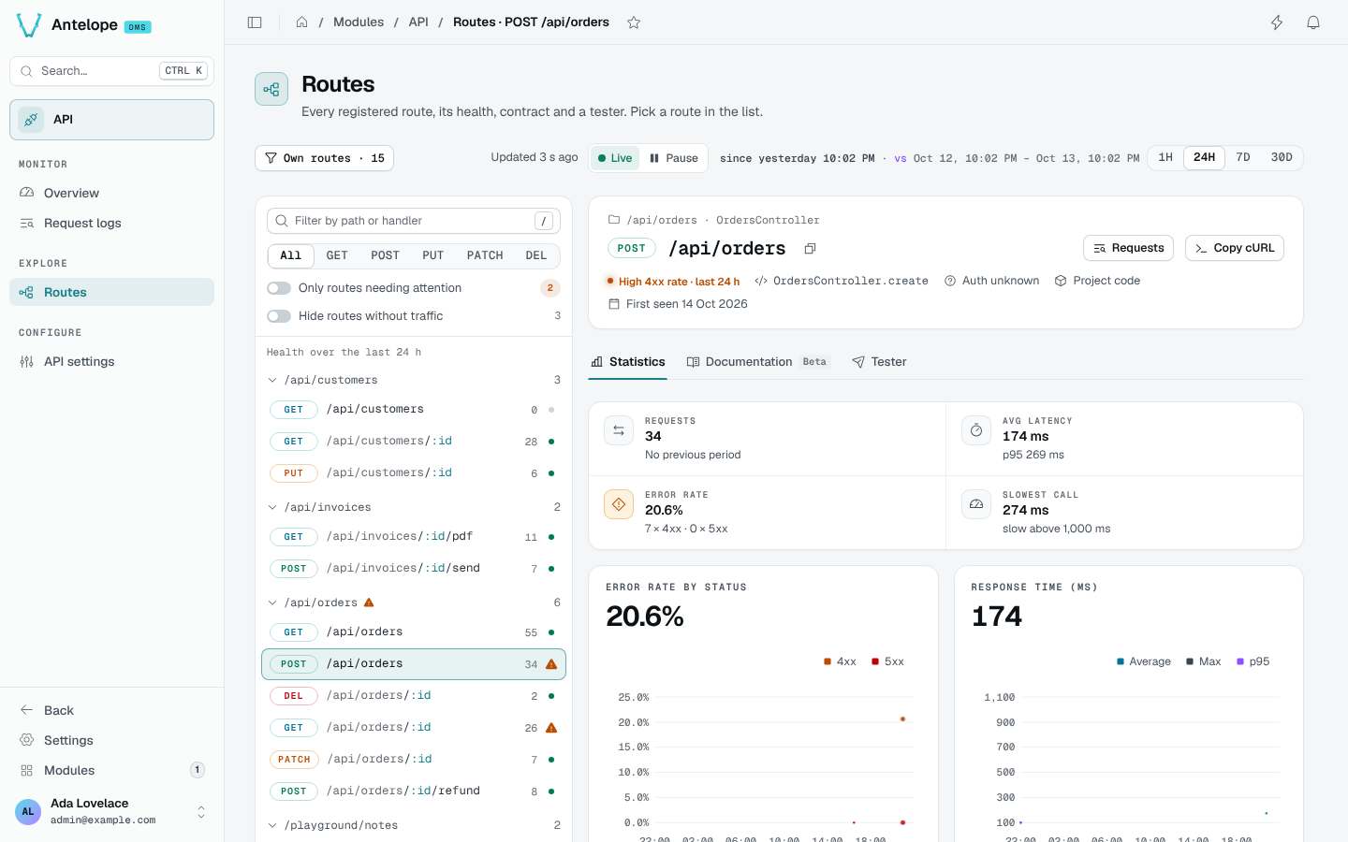1348x842 pixels.
Task: Click the warning icon on POST /api/orders row
Action: click(x=551, y=664)
